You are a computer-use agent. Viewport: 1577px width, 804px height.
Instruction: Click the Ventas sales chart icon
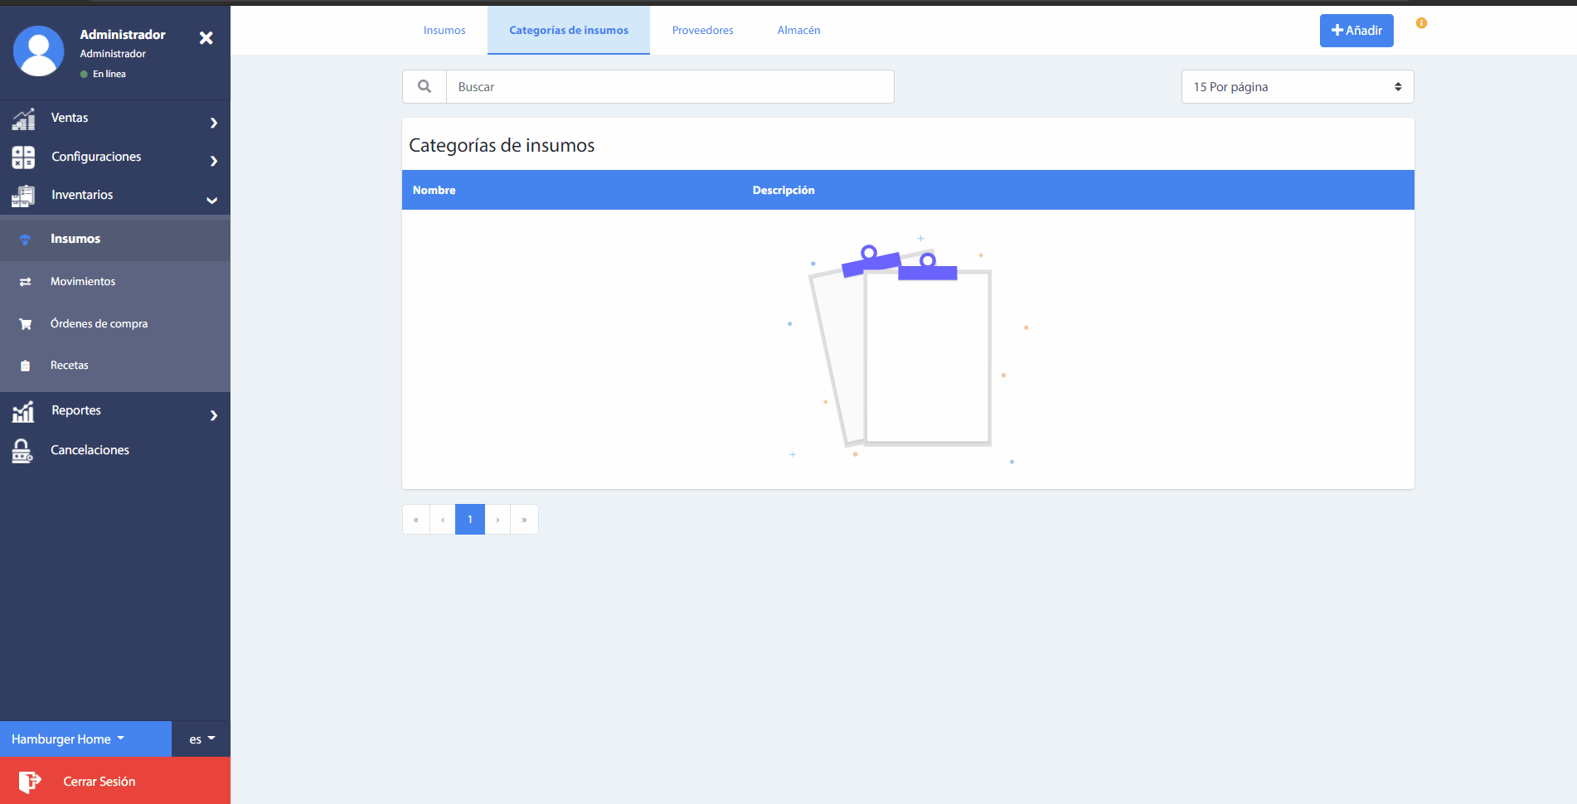23,119
